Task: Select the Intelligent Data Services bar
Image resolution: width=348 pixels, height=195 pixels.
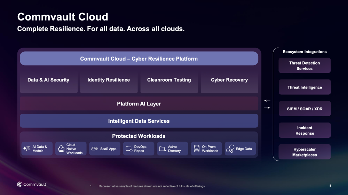Action: click(x=139, y=121)
